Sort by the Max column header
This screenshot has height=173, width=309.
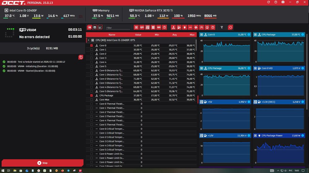pyautogui.click(x=192, y=35)
